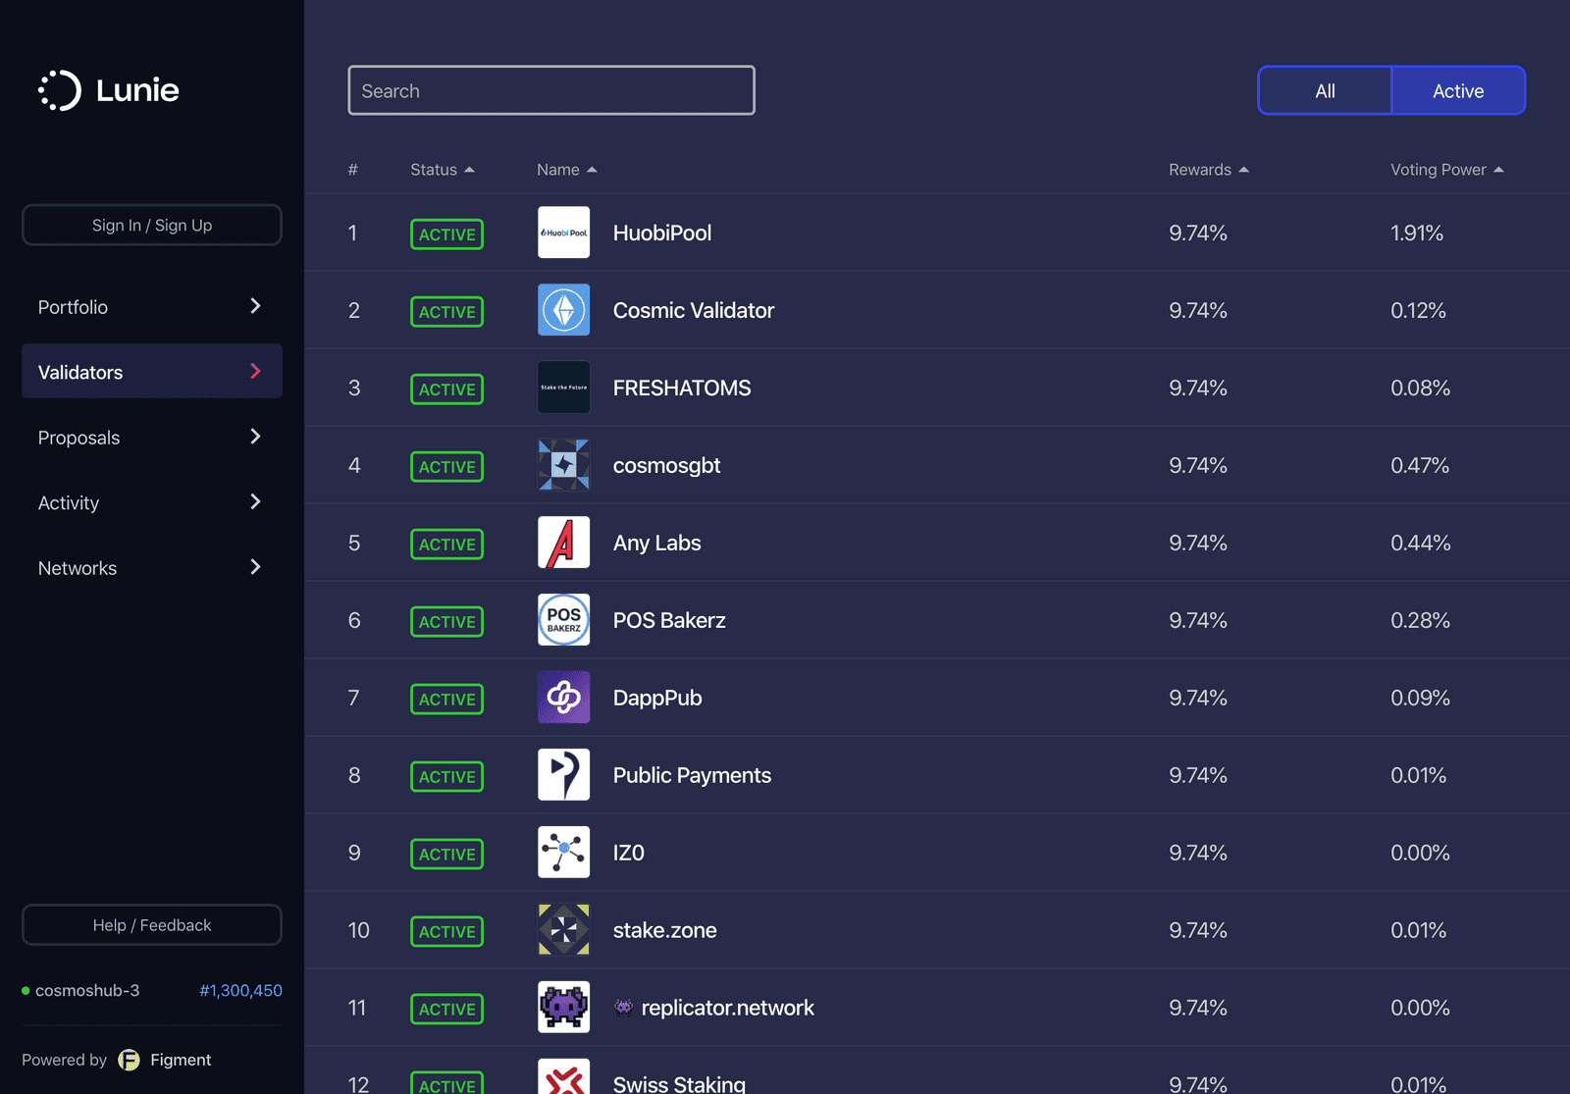This screenshot has width=1570, height=1094.
Task: Click the green cosmoshub-3 status dot
Action: pyautogui.click(x=26, y=991)
